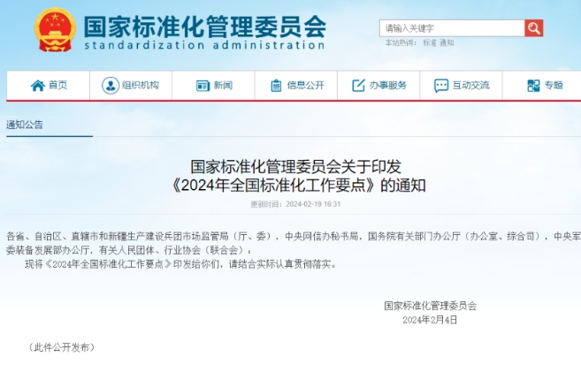Click the red search magnifier button
The height and width of the screenshot is (372, 581).
click(x=533, y=28)
